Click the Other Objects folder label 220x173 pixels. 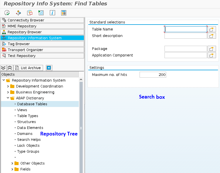tap(32, 163)
